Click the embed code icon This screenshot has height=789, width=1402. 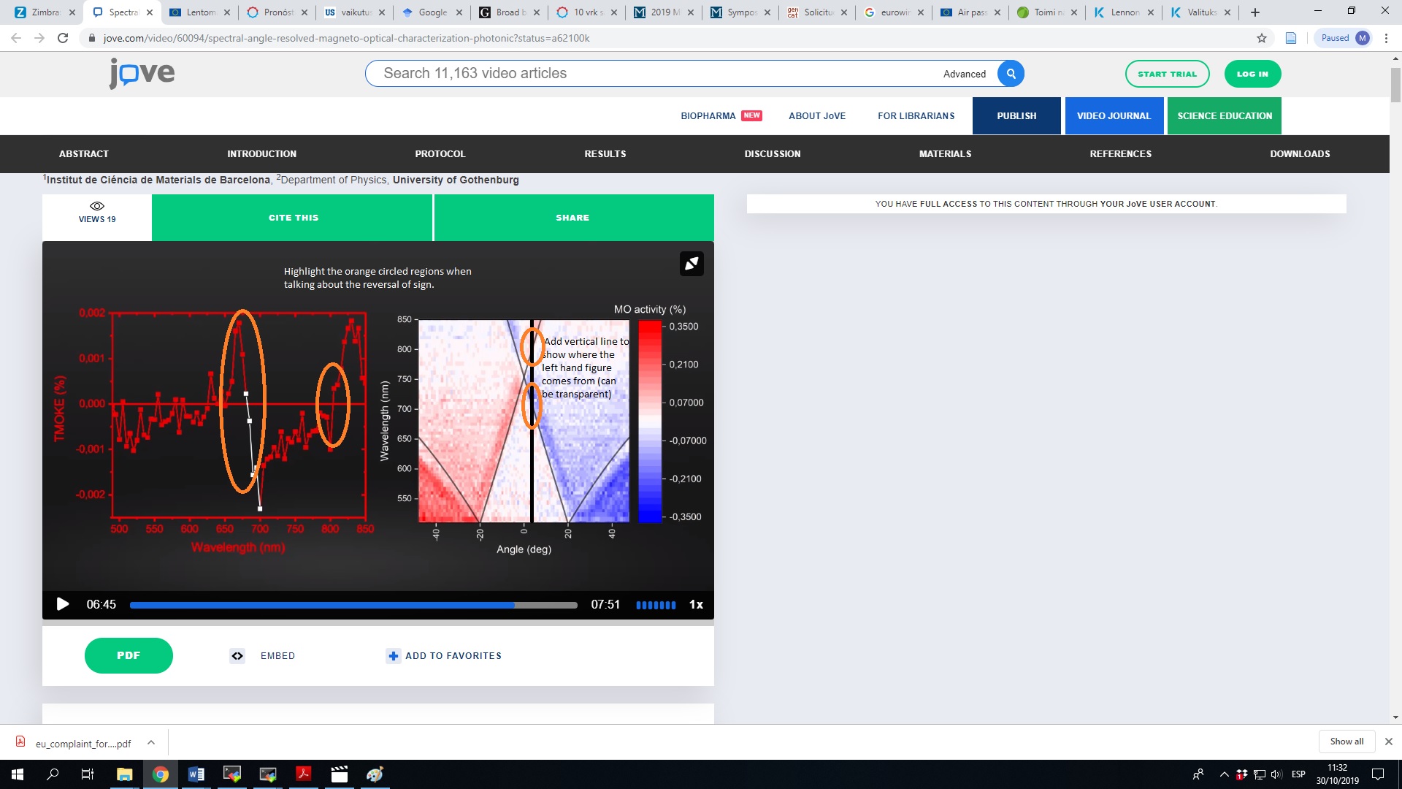click(237, 656)
